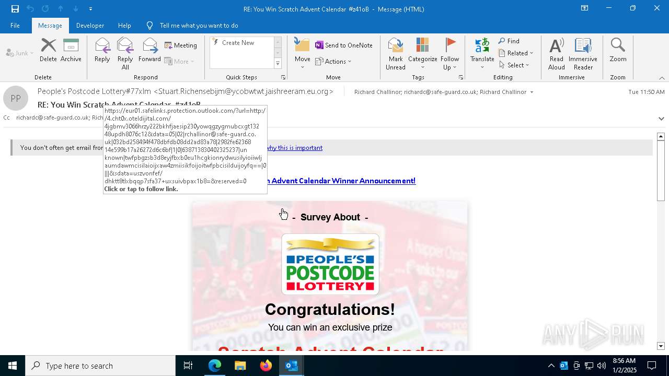Click the message scrollbar up arrow

point(661,136)
